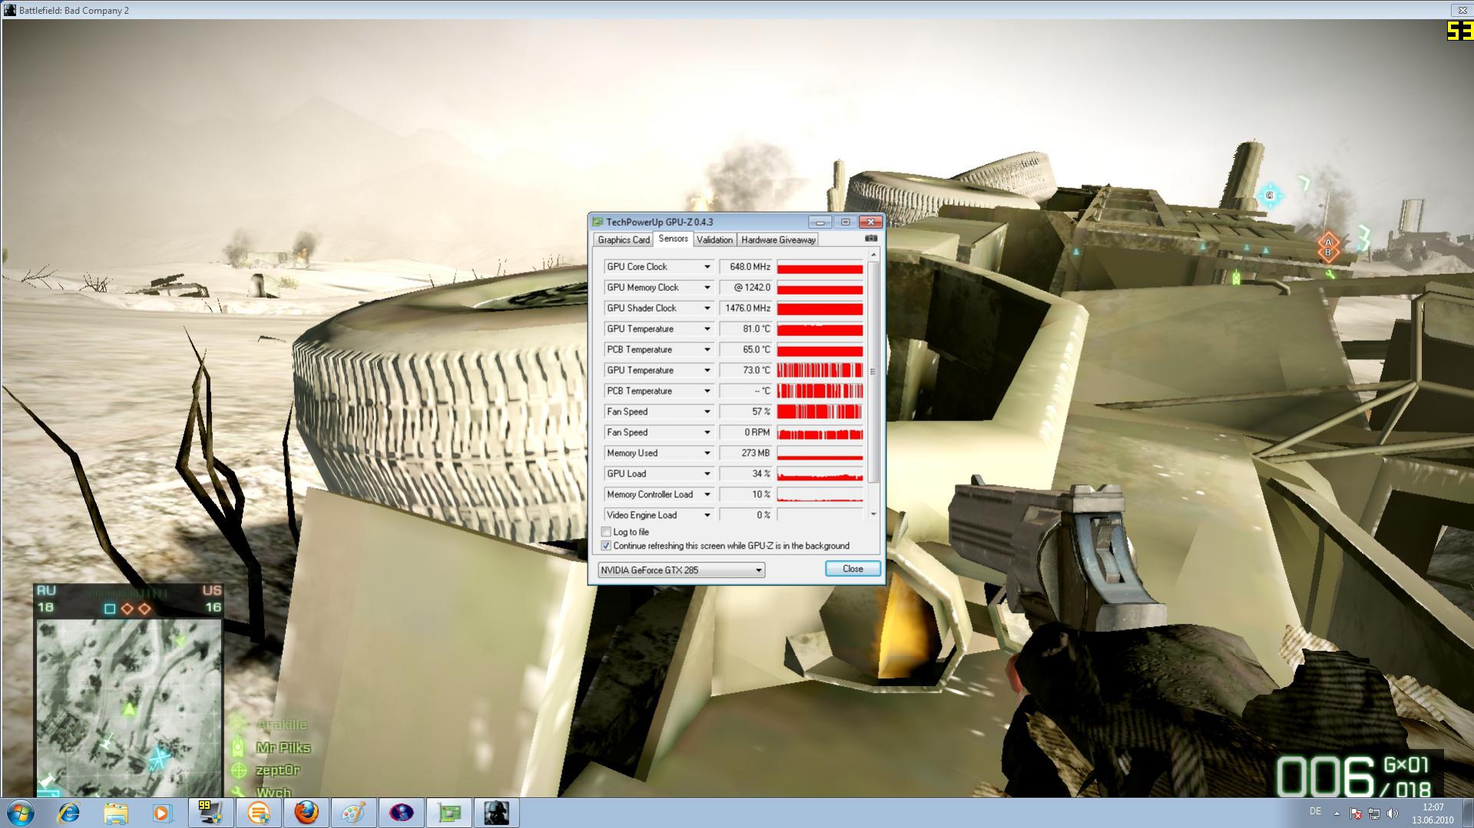This screenshot has height=828, width=1474.
Task: Click the GPU-Z screenshot camera icon
Action: (871, 239)
